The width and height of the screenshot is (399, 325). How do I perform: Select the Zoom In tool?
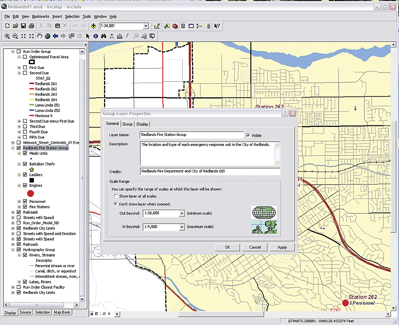point(7,36)
